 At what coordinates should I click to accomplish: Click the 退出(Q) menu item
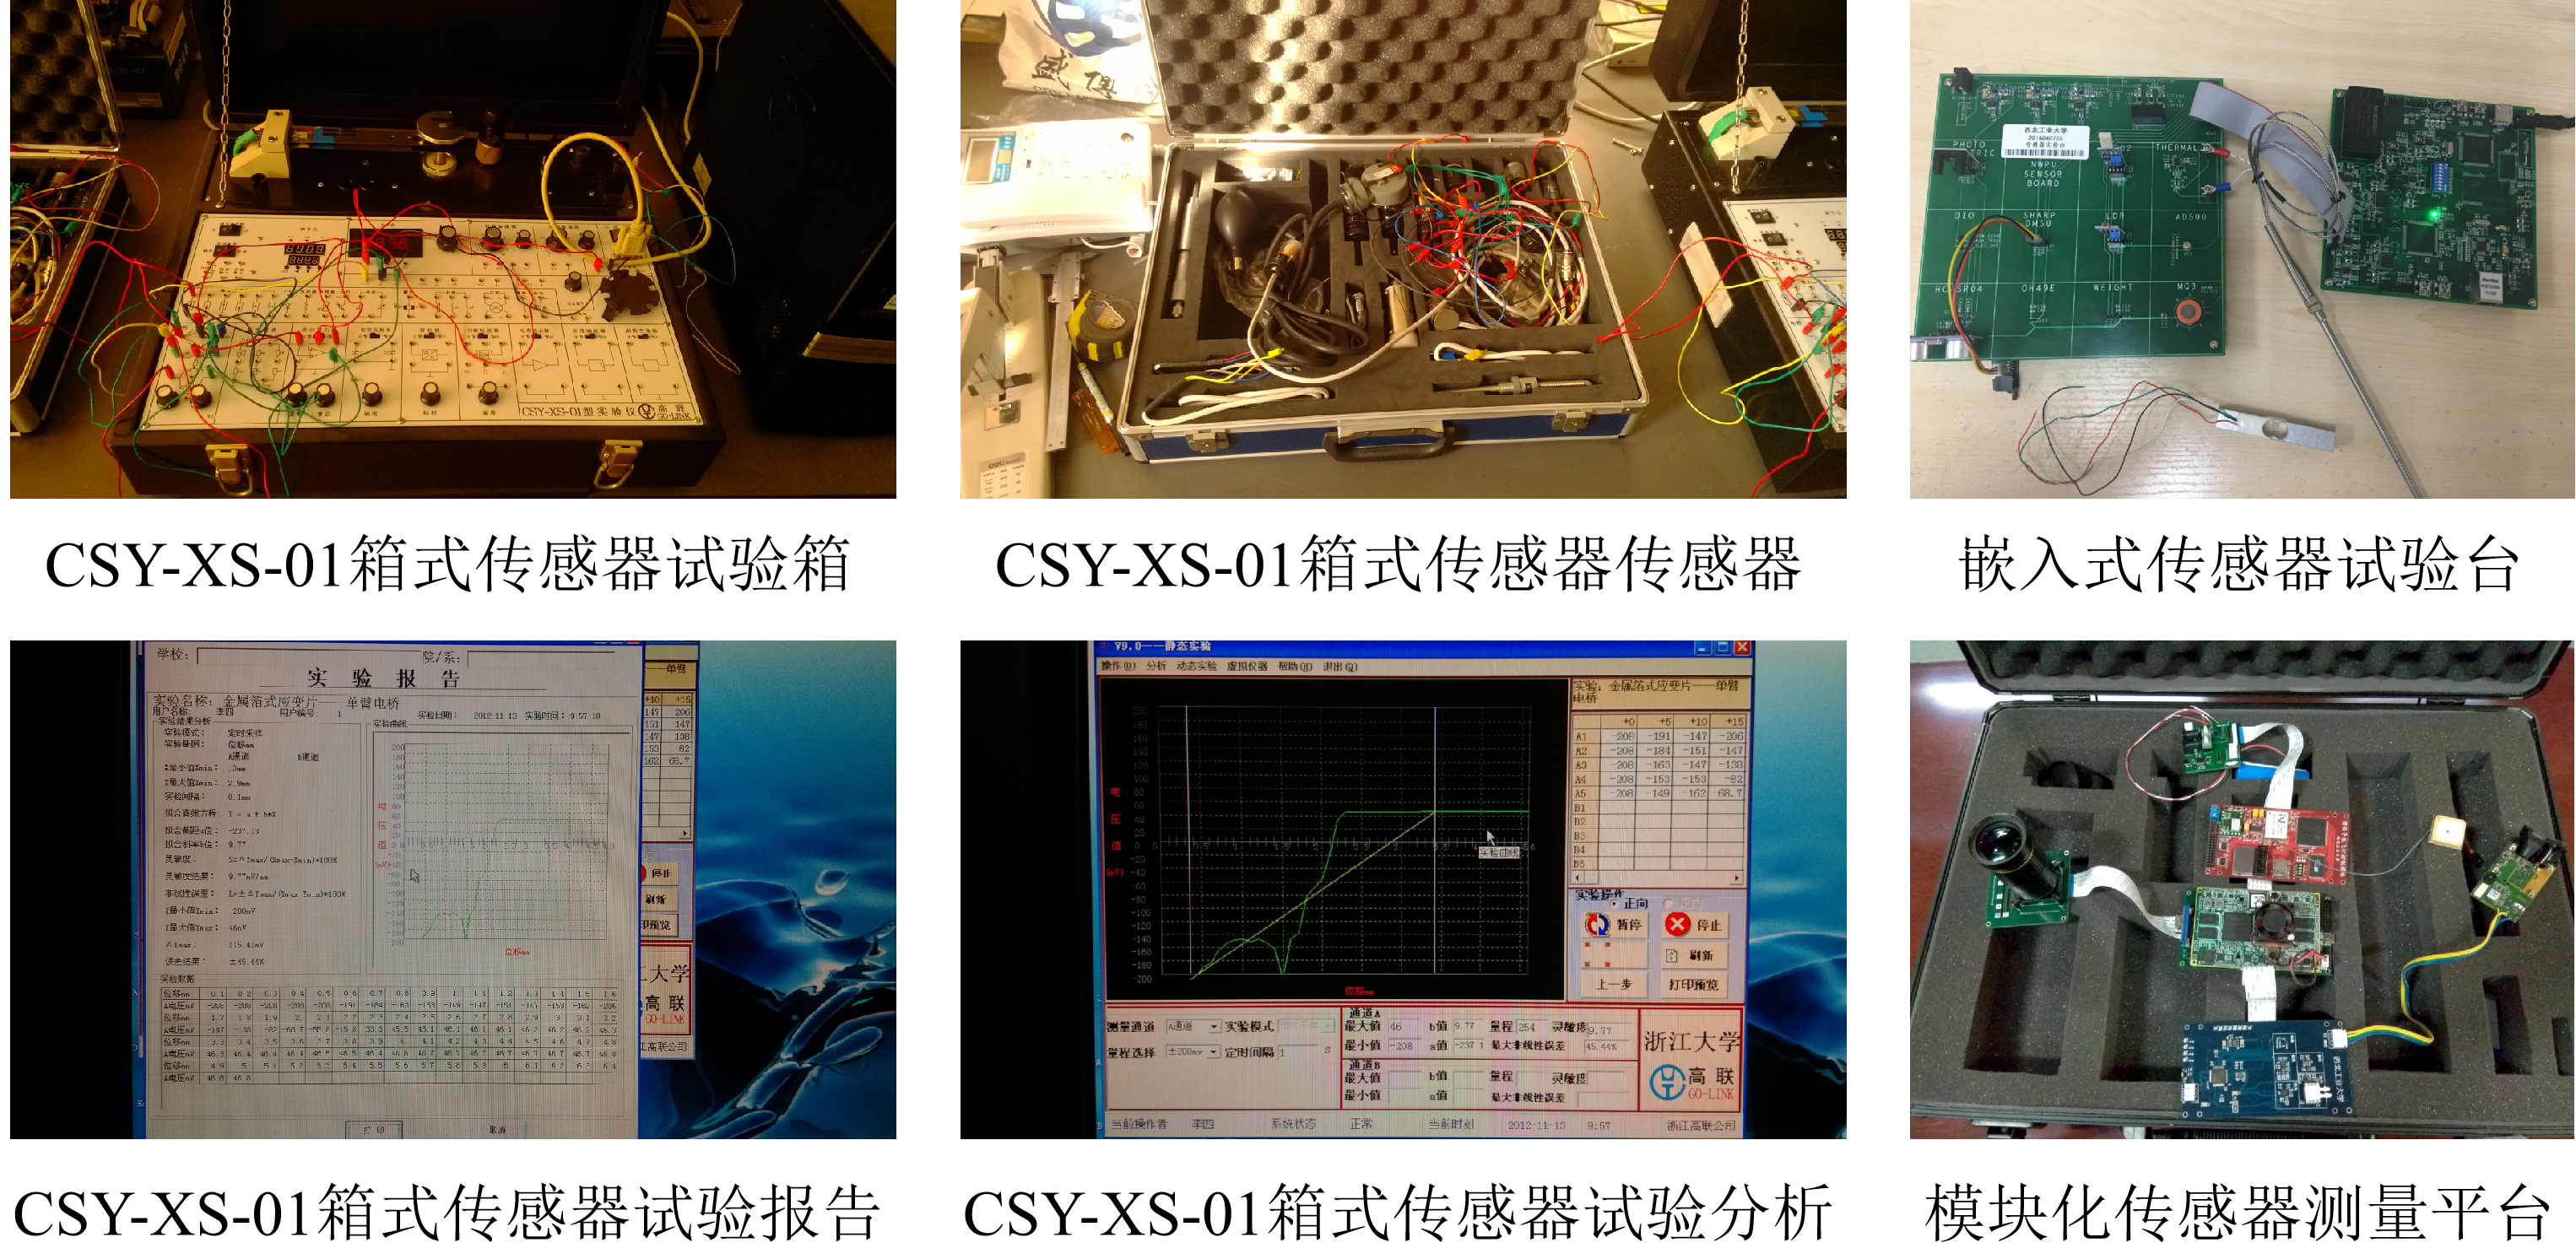1340,666
